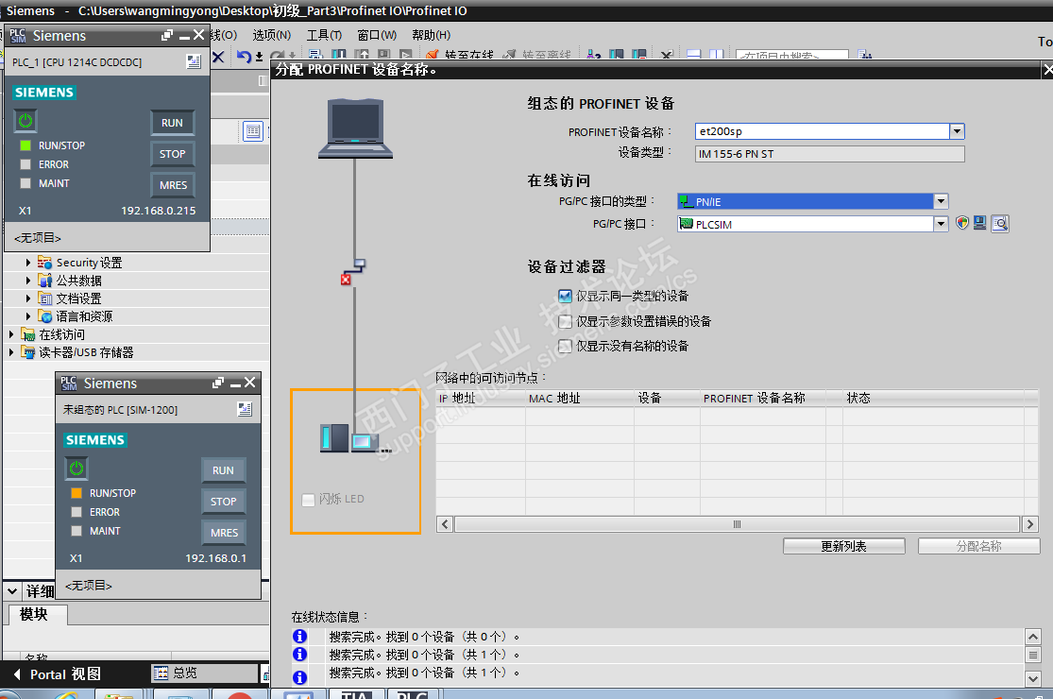Switch to Portal 视图

57,674
